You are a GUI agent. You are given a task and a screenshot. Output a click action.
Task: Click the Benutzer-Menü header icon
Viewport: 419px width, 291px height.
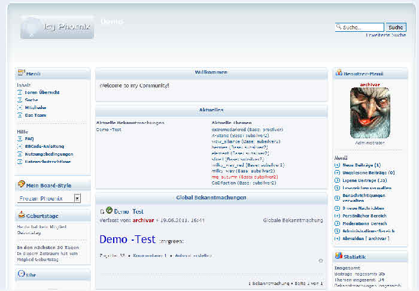[x=339, y=73]
